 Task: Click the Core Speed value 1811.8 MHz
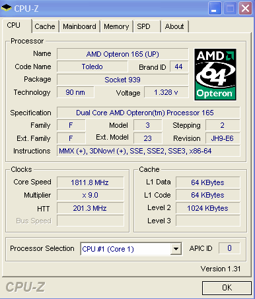(x=91, y=182)
